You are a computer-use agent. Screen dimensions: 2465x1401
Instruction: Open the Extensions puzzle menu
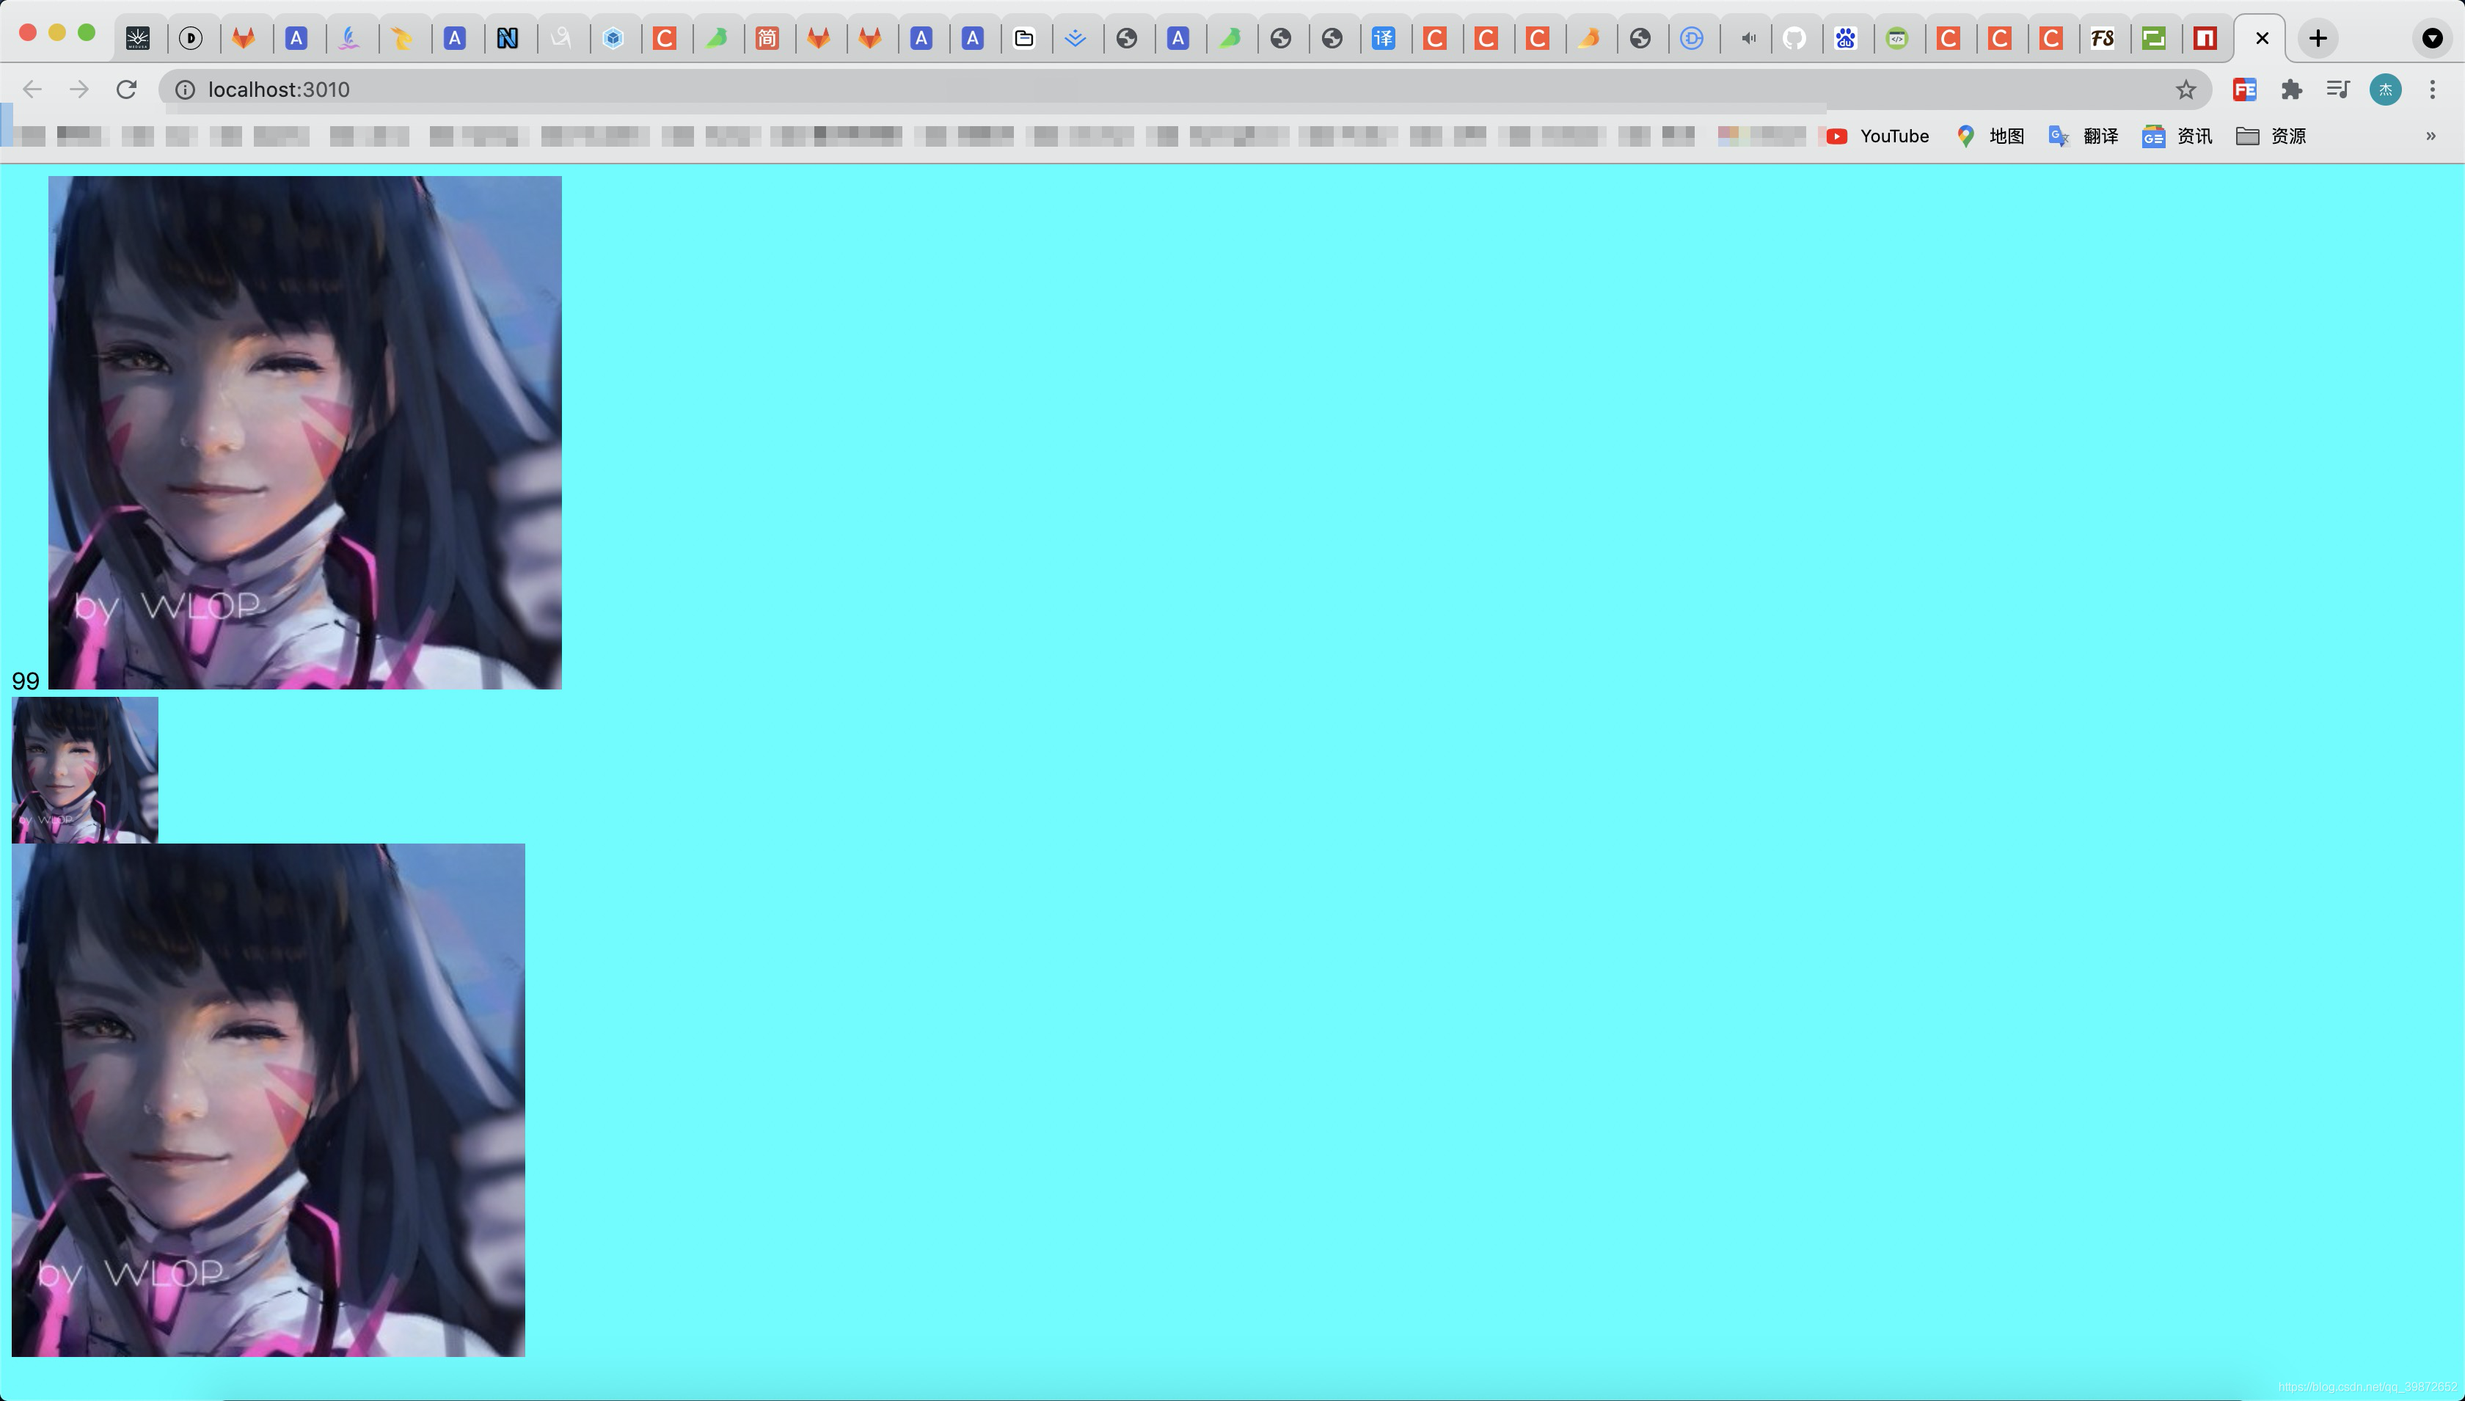2292,89
